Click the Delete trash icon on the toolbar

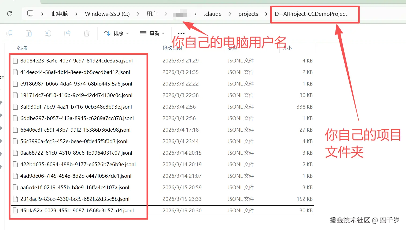click(x=86, y=33)
